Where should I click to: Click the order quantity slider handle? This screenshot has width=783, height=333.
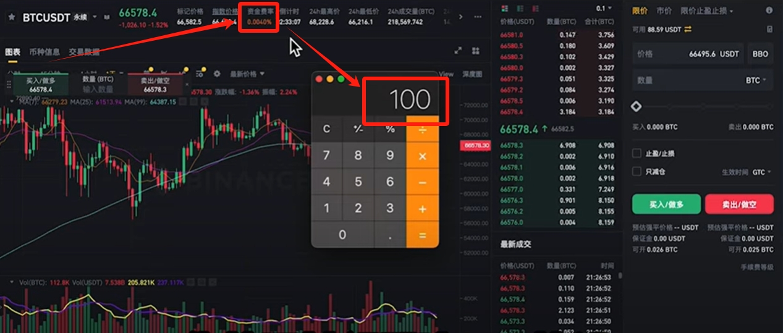coord(637,107)
